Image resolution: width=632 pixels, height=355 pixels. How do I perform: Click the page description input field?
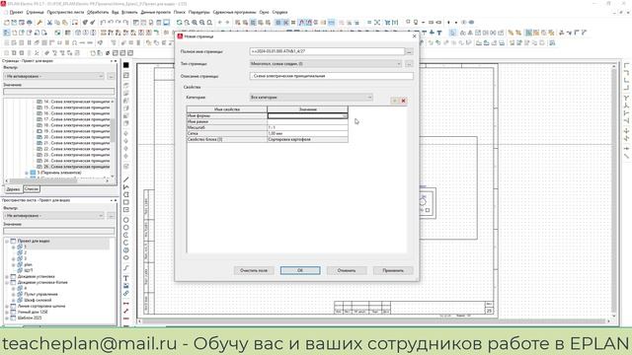point(332,76)
